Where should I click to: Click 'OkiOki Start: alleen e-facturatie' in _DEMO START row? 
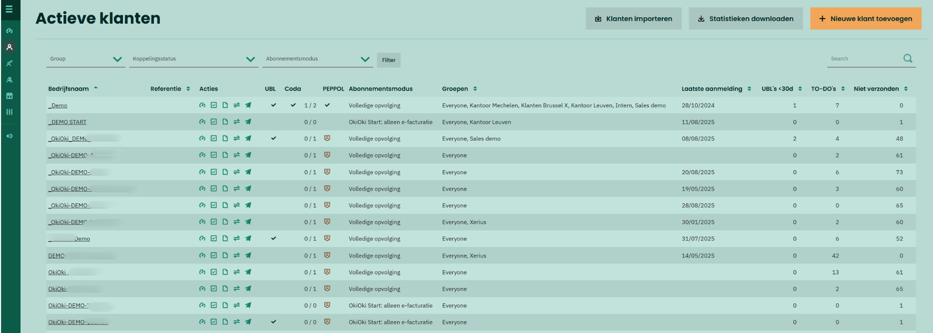tap(390, 122)
